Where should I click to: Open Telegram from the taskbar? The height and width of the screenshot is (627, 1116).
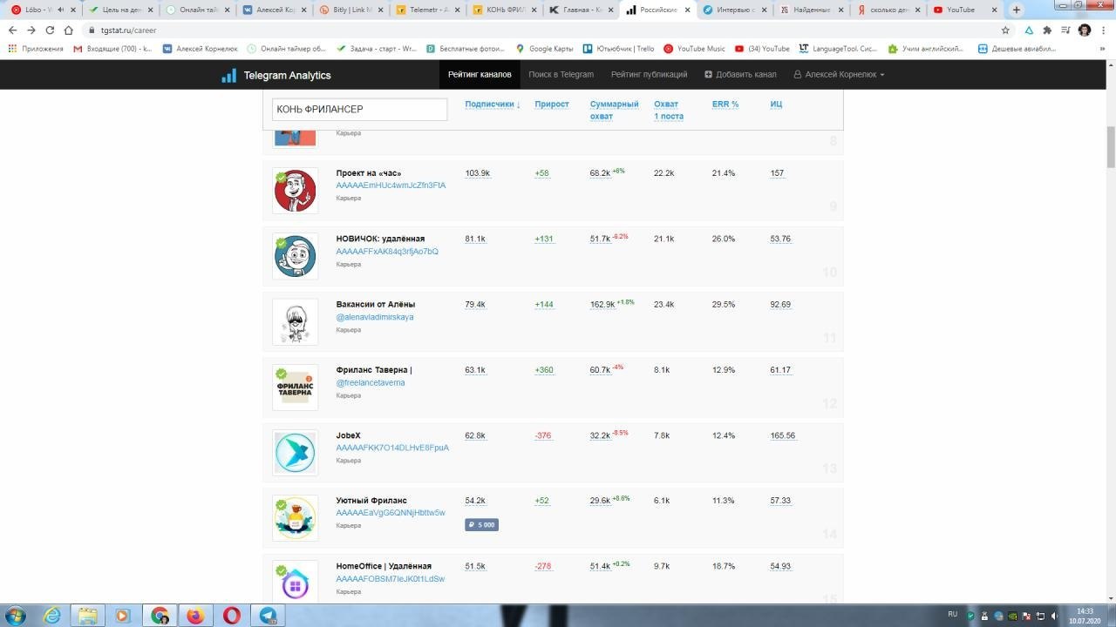[268, 616]
